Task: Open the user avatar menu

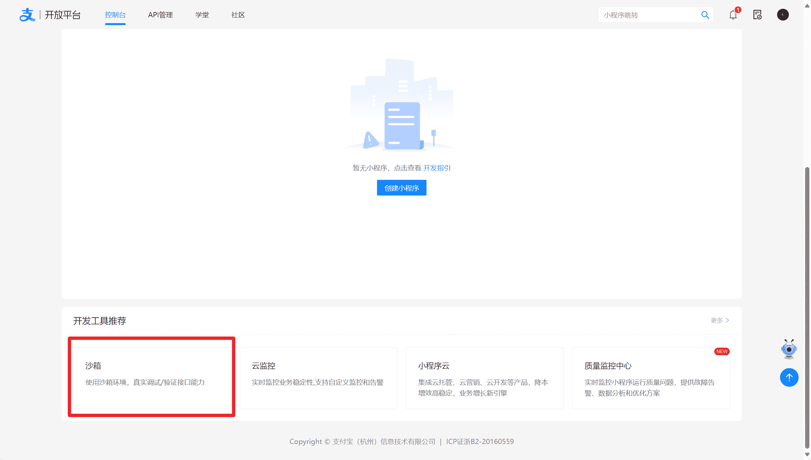Action: (x=783, y=15)
